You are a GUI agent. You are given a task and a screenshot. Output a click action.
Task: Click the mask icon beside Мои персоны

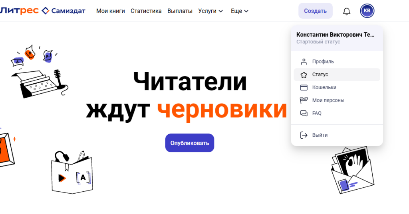coord(304,100)
